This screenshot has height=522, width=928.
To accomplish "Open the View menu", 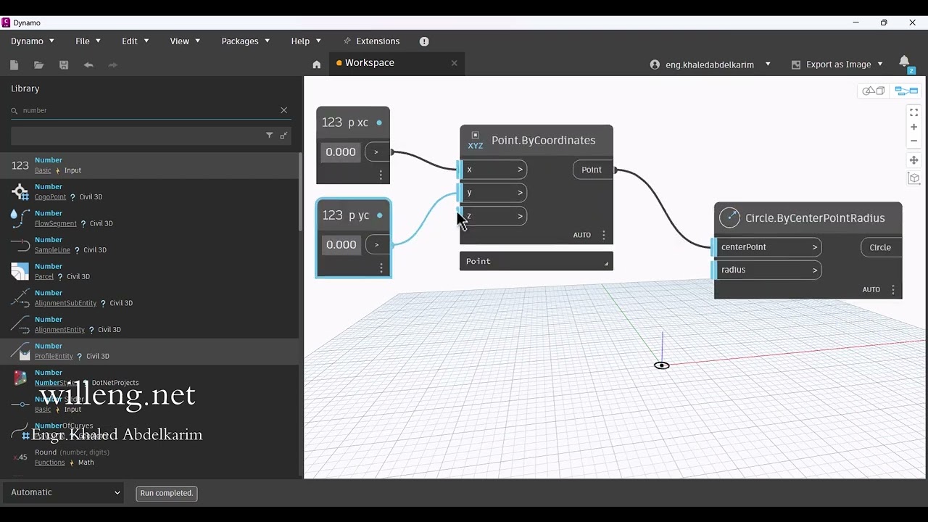I will [x=184, y=41].
